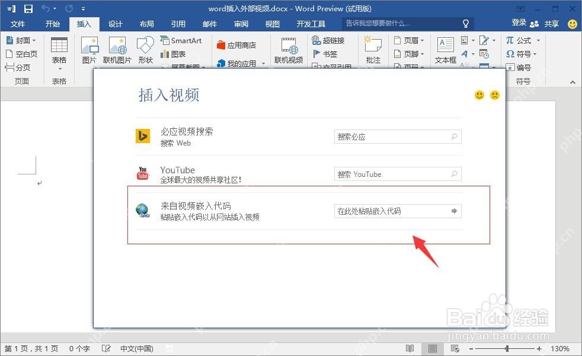The height and width of the screenshot is (356, 582).
Task: Click the zoom in plus button
Action: coord(539,348)
